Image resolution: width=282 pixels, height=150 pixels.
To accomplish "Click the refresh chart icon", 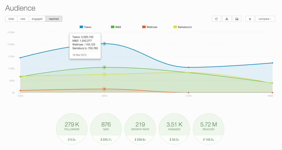I will [x=216, y=19].
